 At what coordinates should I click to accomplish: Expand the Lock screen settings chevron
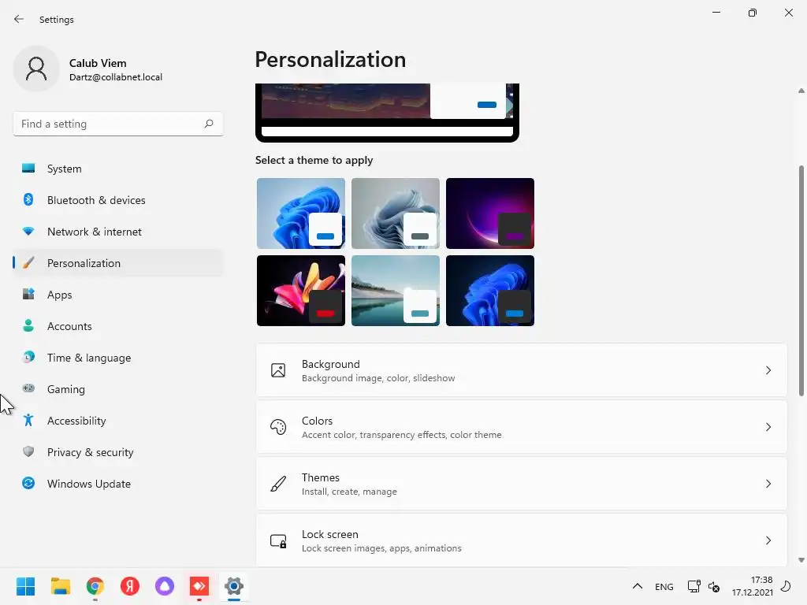coord(768,540)
